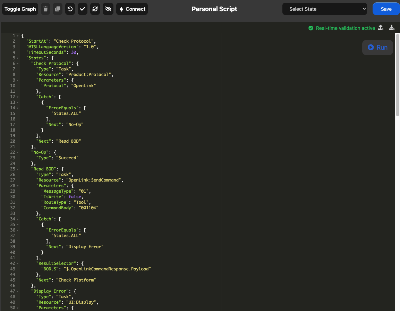Image resolution: width=400 pixels, height=311 pixels.
Task: Open the Select State dropdown
Action: (324, 9)
